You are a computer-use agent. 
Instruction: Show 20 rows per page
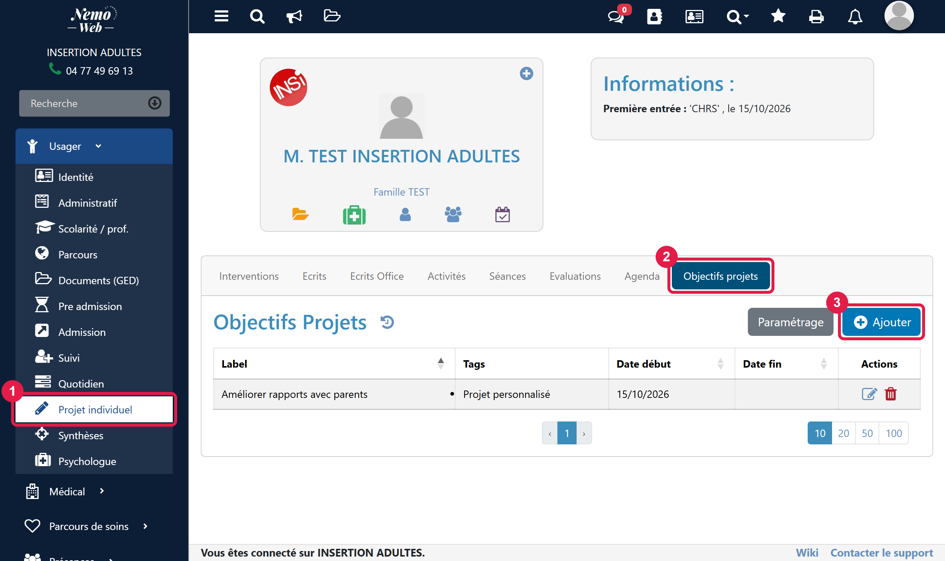(843, 433)
